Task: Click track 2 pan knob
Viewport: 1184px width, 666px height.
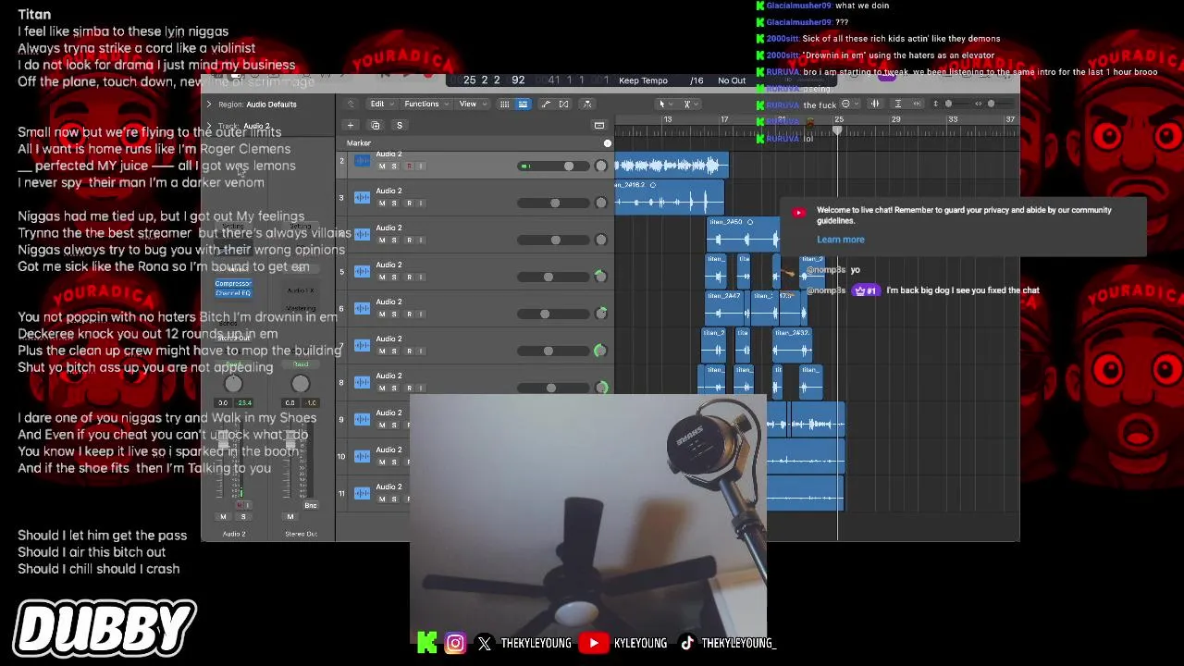Action: 600,166
